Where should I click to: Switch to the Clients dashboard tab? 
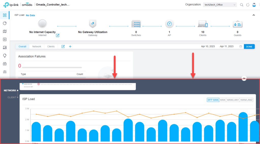click(51, 46)
